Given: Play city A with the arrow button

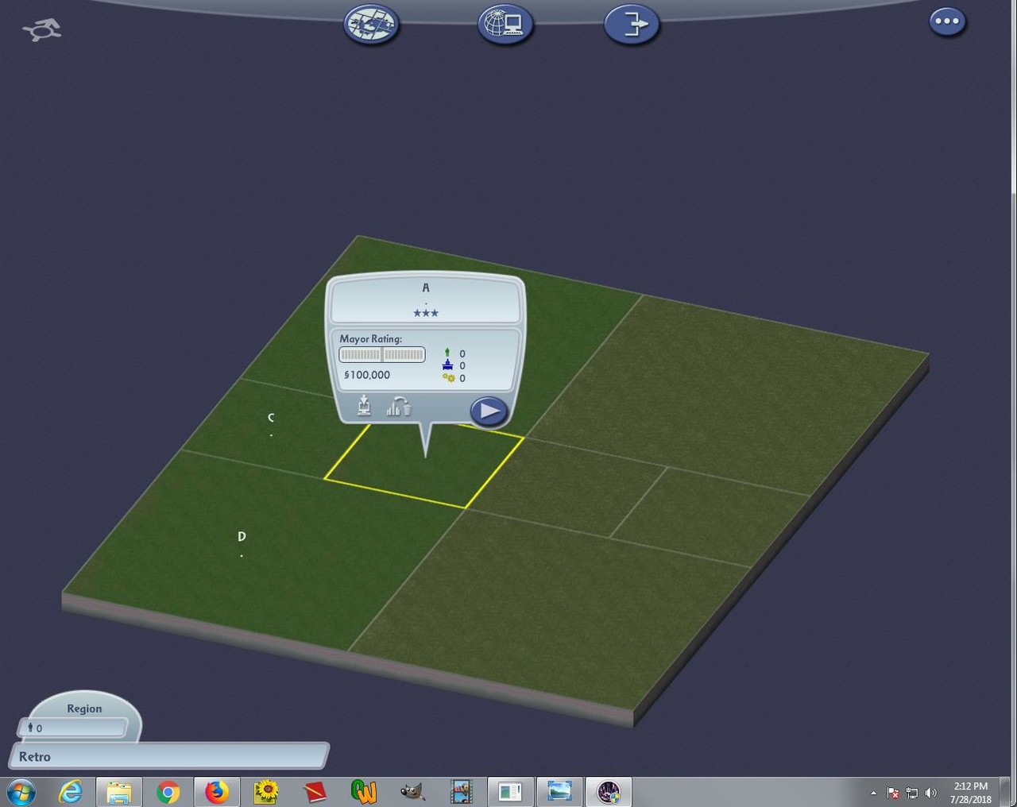Looking at the screenshot, I should point(489,411).
